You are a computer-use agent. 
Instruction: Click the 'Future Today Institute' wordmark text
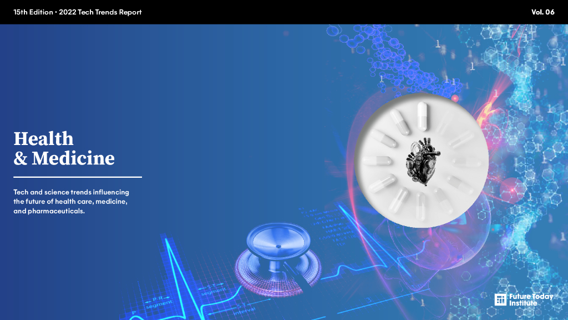pyautogui.click(x=531, y=299)
